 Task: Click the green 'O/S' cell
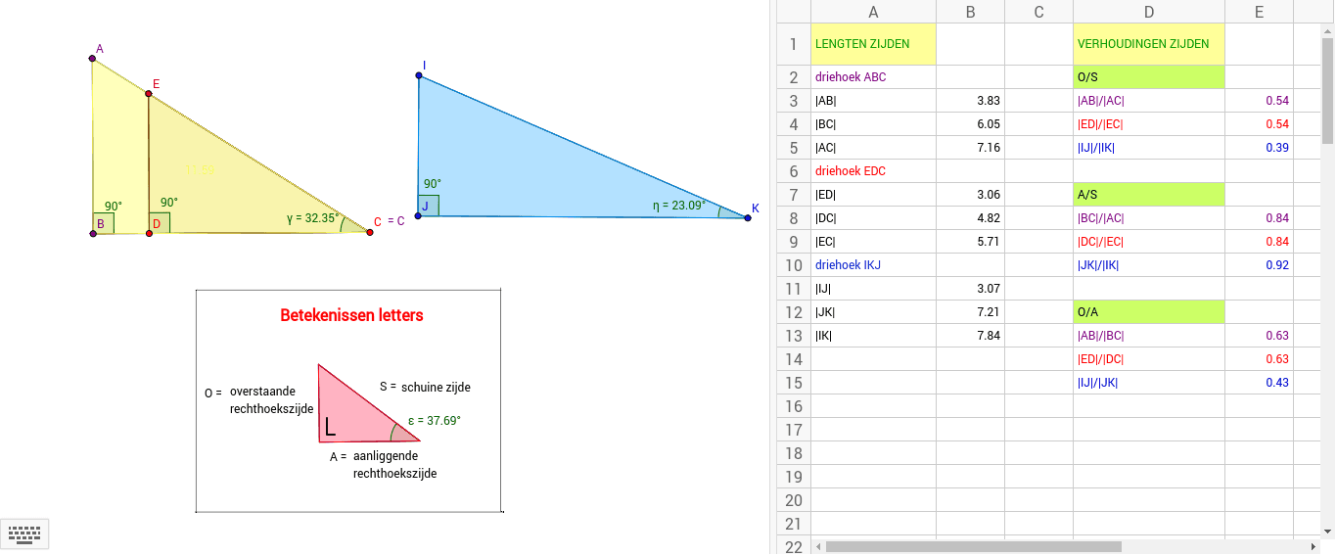point(1149,77)
